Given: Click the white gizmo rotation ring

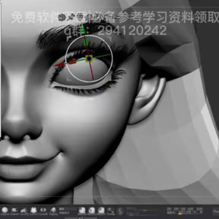Looking at the screenshot, I should pos(89,58).
